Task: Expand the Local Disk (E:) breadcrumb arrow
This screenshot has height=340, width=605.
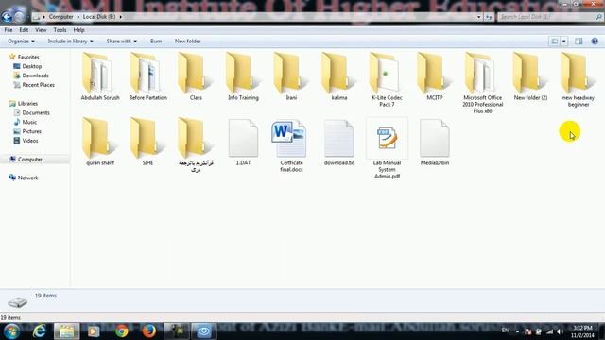Action: pyautogui.click(x=120, y=17)
